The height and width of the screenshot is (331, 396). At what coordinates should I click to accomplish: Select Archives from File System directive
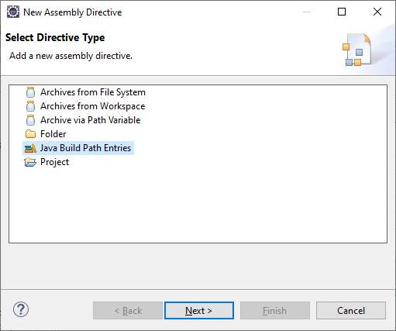tap(93, 92)
